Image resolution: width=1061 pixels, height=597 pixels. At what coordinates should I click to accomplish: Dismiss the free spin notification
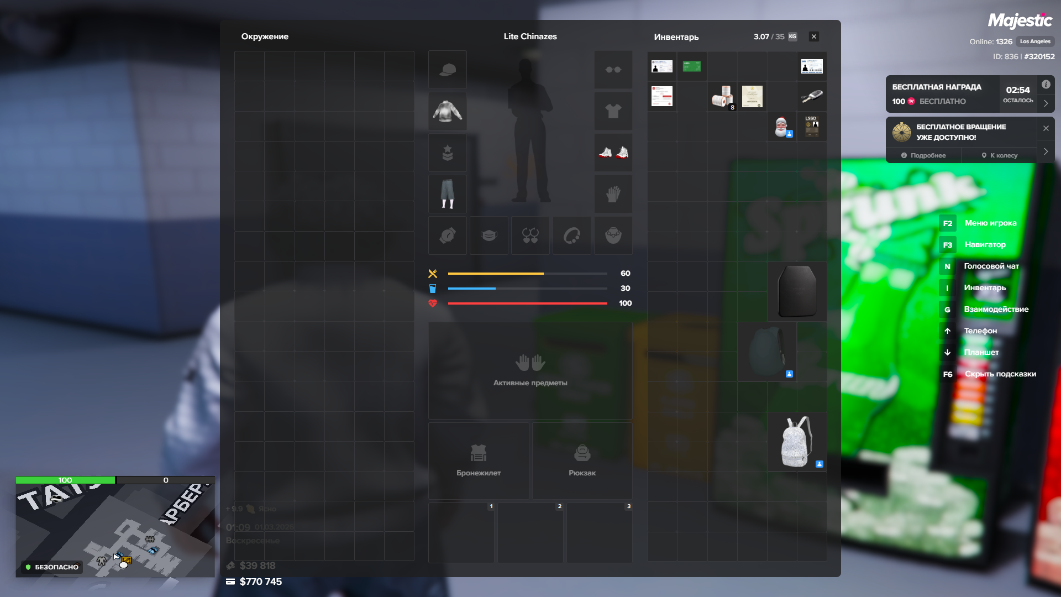(1046, 128)
